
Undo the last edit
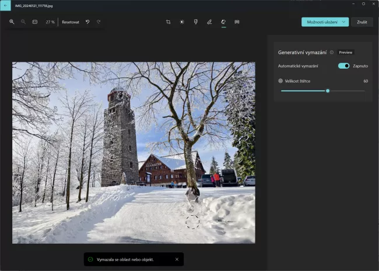(x=87, y=22)
